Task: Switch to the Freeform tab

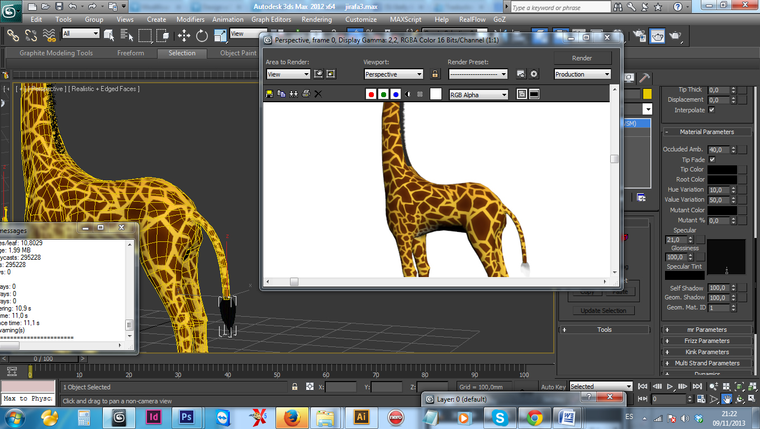Action: [x=130, y=53]
